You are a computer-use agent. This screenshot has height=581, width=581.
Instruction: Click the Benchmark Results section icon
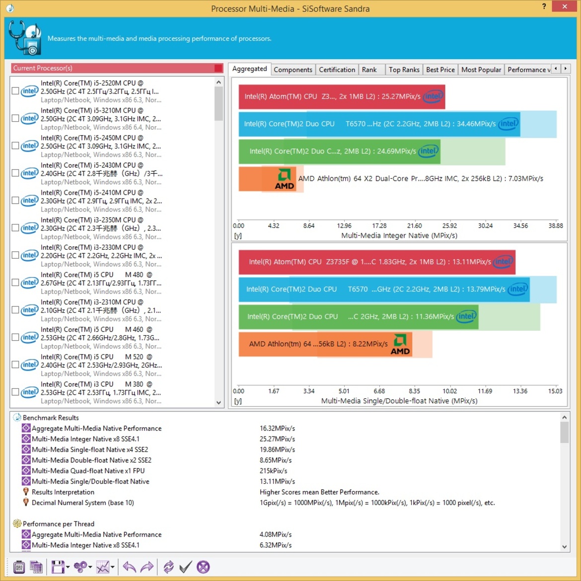coord(17,418)
